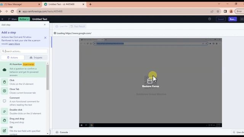The image size is (244, 137).
Task: Open Chrome side panel icon
Action: click(x=225, y=11)
